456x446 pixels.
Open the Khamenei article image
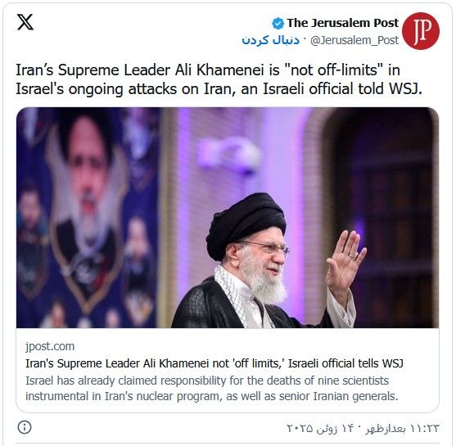[x=228, y=218]
